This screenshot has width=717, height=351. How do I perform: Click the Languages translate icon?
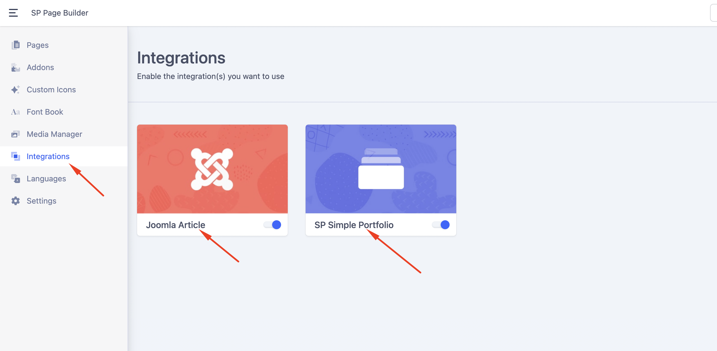[16, 179]
